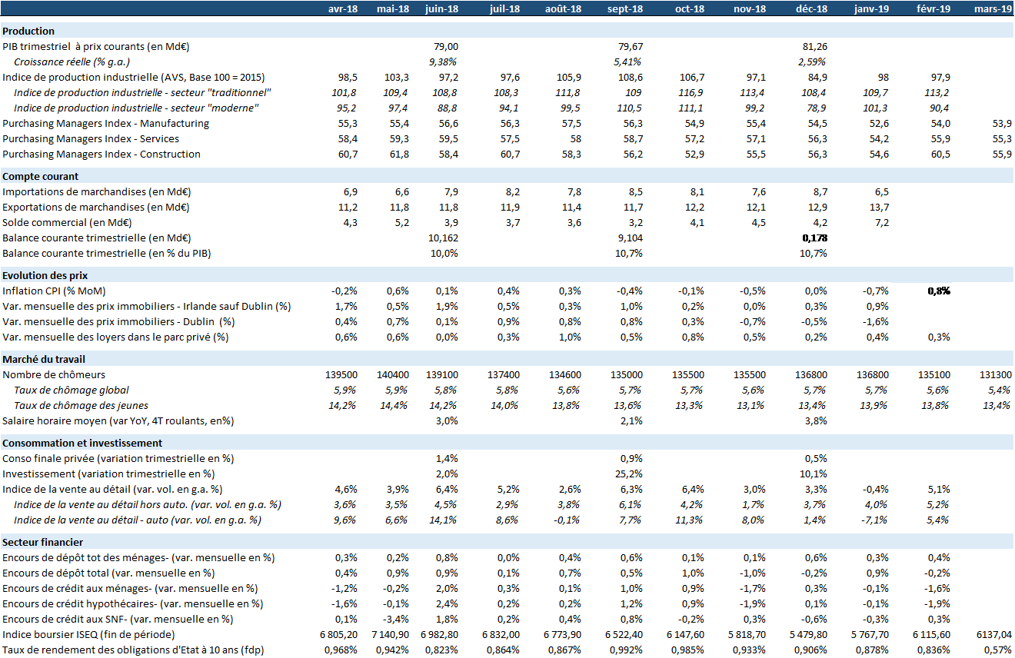Viewport: 1015px width, 658px height.
Task: Click the bold 0,178 balance cell
Action: (814, 238)
